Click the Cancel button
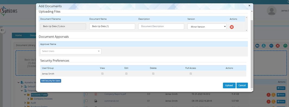The width and height of the screenshot is (289, 107). pyautogui.click(x=242, y=85)
